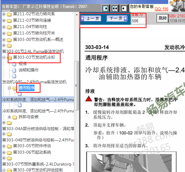Select the 第211-03节转向连接 tree item
Image resolution: width=185 pixels, height=172 pixels.
32,20
